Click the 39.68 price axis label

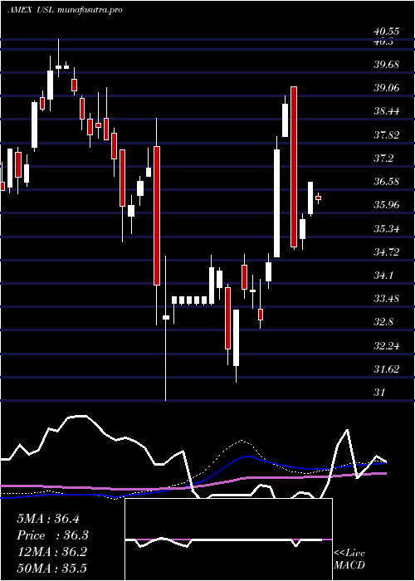[387, 65]
